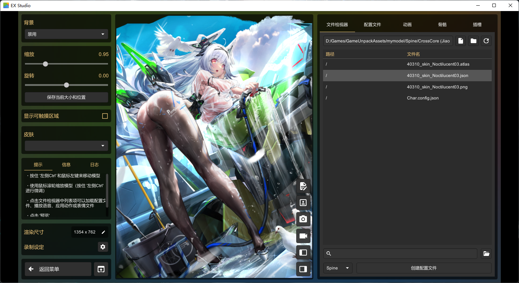Select the 信息 tab
This screenshot has width=519, height=283.
pyautogui.click(x=66, y=165)
